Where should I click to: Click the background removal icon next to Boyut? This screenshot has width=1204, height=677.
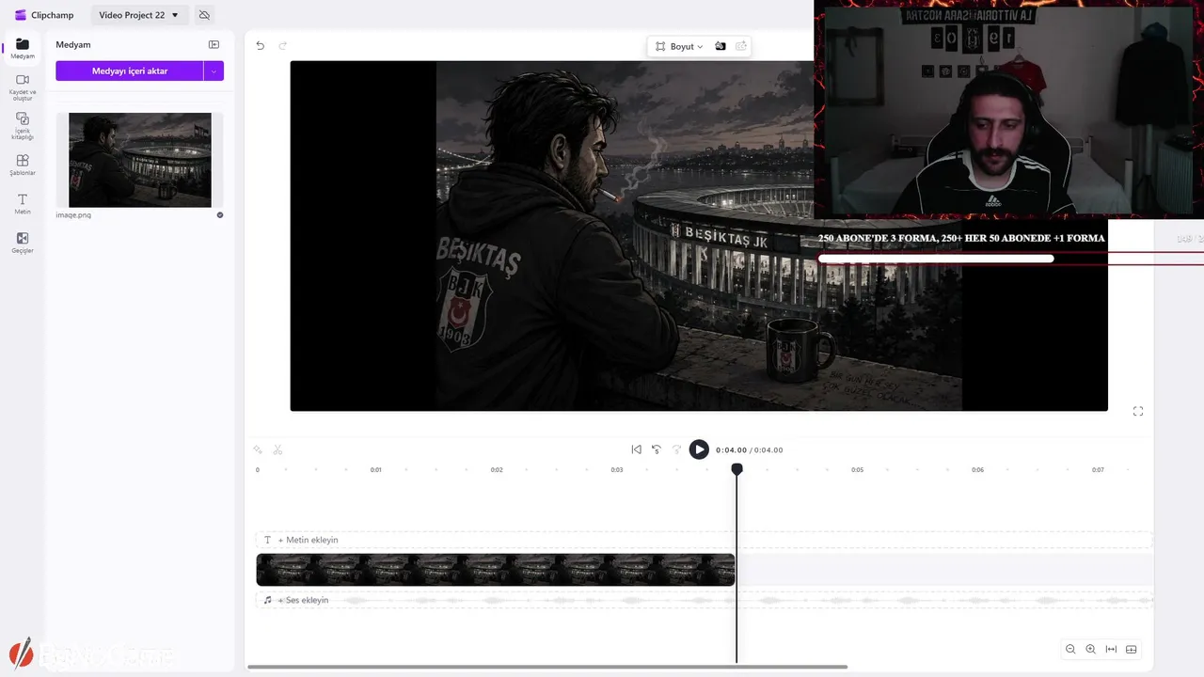click(721, 46)
